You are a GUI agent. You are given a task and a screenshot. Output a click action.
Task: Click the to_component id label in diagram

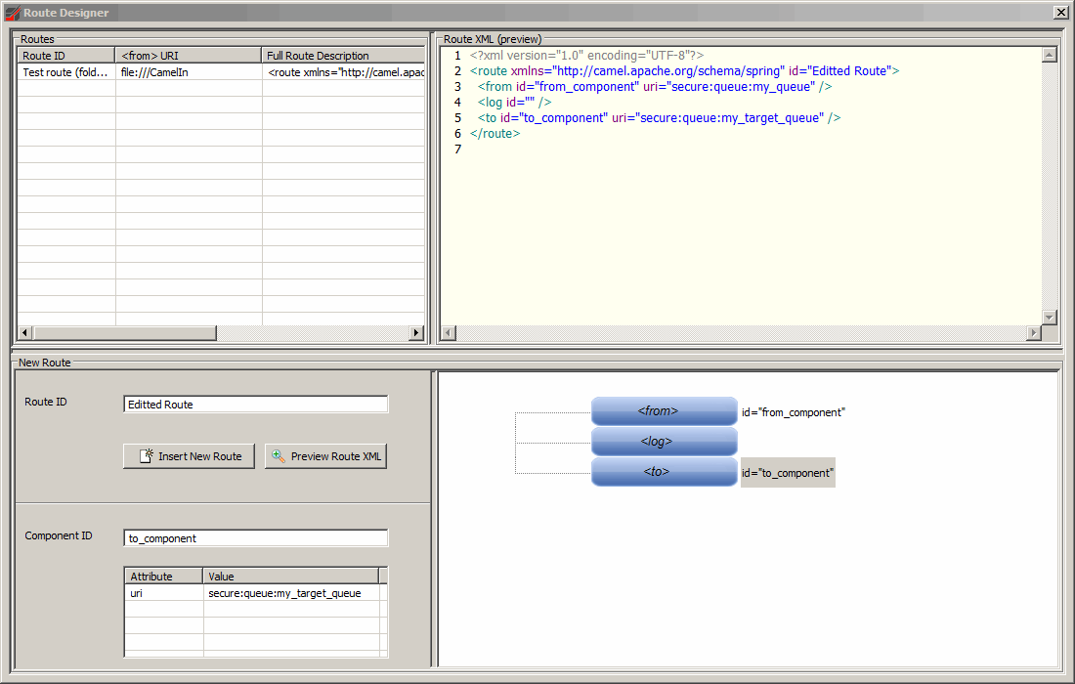tap(787, 473)
